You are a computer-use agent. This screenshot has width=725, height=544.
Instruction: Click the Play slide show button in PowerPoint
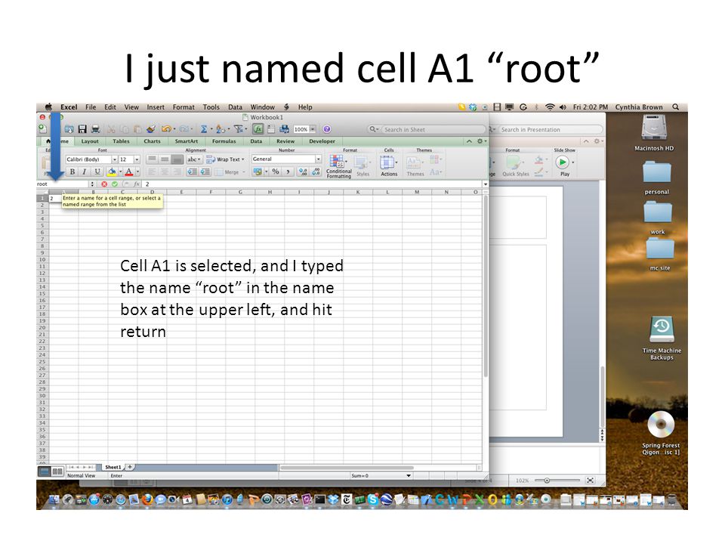(x=563, y=162)
